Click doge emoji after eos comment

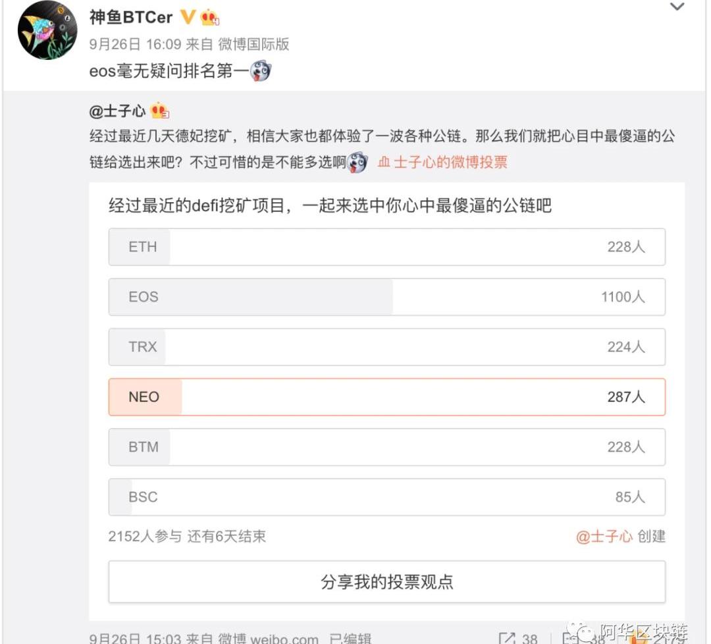pyautogui.click(x=261, y=71)
